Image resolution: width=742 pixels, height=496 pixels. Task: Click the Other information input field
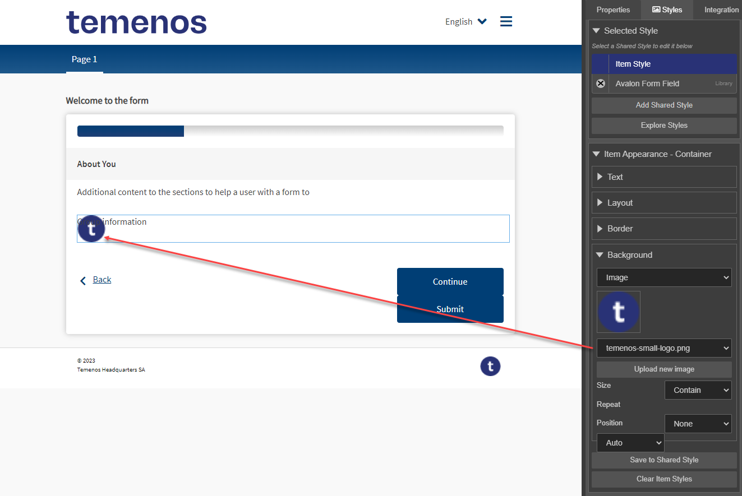tap(292, 229)
